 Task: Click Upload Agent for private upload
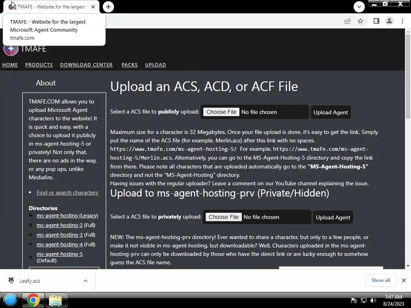(333, 217)
